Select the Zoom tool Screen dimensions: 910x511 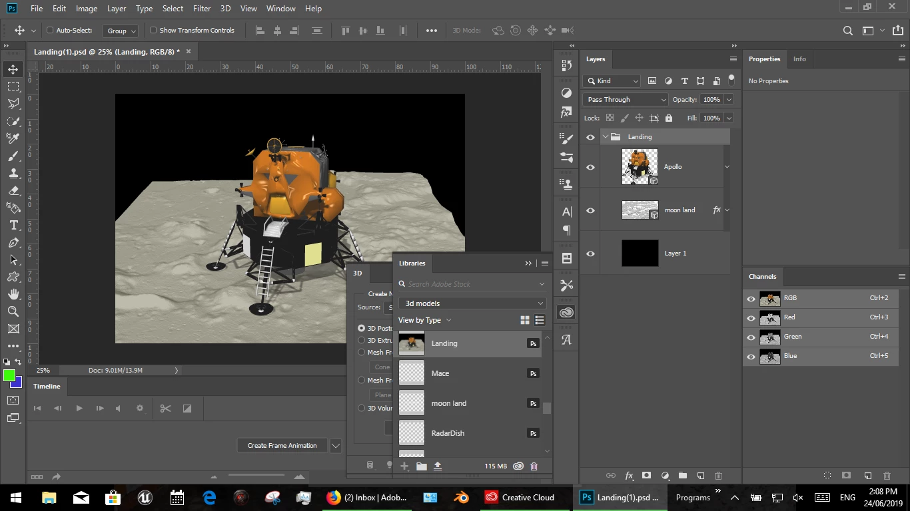pos(13,311)
